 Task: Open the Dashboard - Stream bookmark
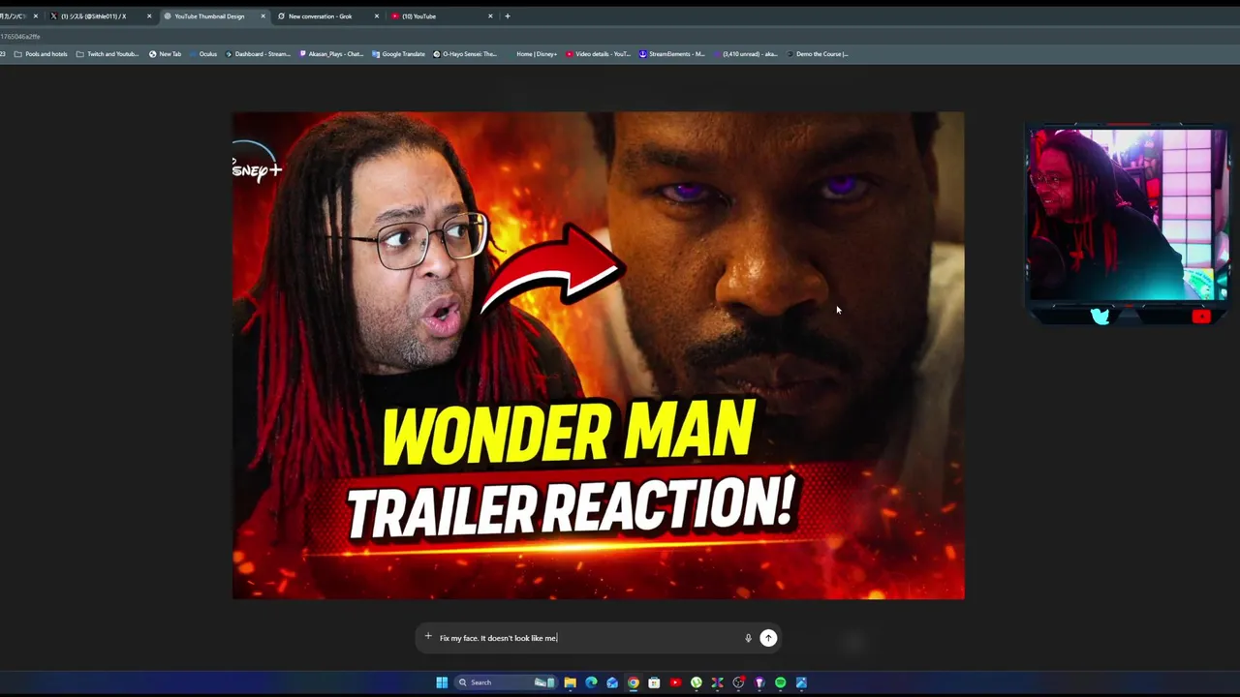pyautogui.click(x=258, y=54)
